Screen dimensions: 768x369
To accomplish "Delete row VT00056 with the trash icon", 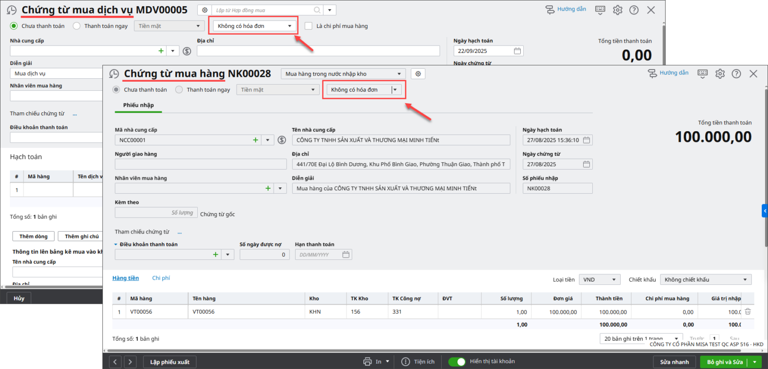I will pos(747,312).
